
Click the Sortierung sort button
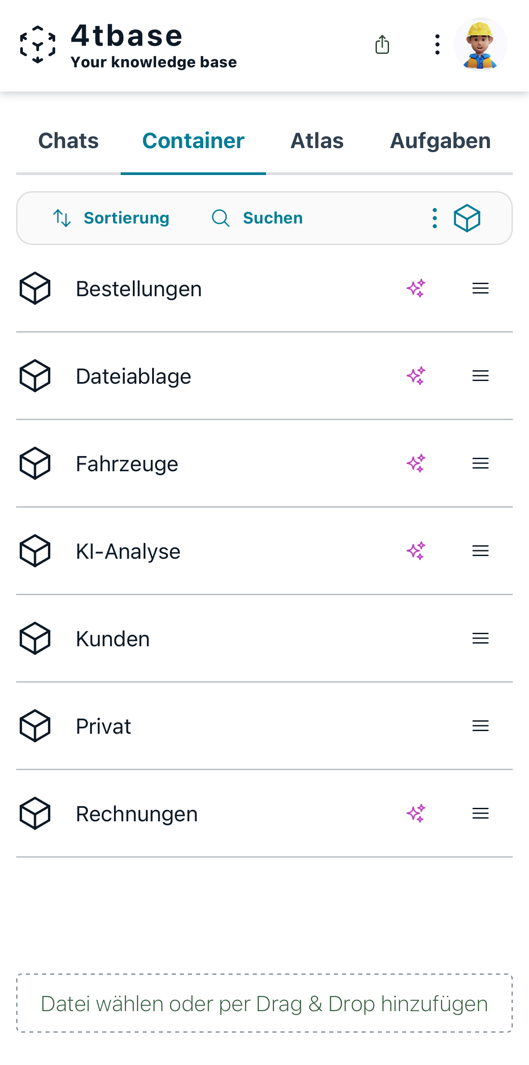[x=111, y=218]
